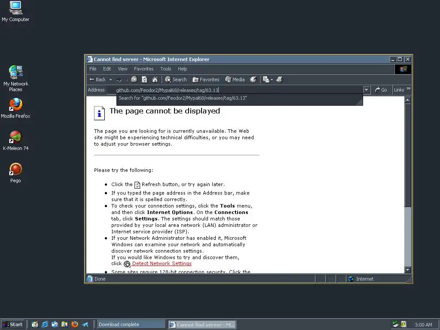Click the vertical scrollbar thumb
This screenshot has width=440, height=330.
pyautogui.click(x=408, y=155)
